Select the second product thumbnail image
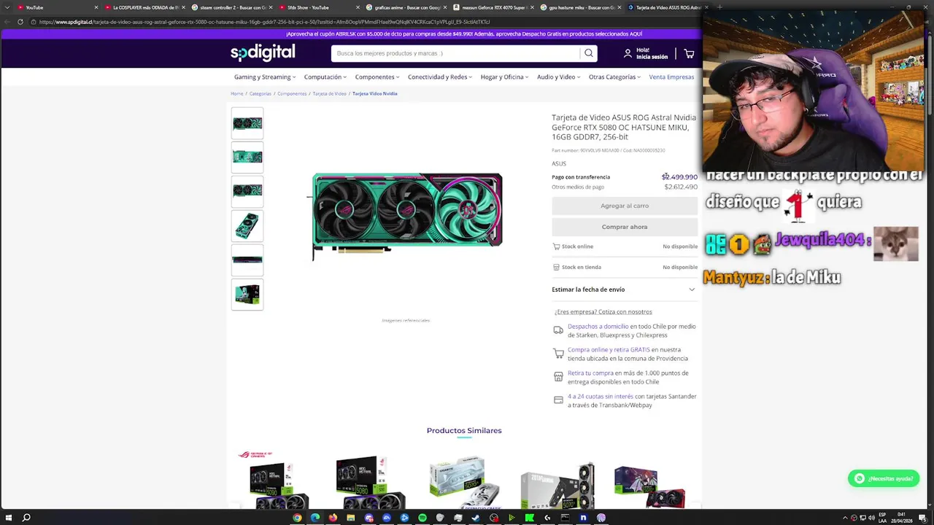The height and width of the screenshot is (525, 934). 247,157
